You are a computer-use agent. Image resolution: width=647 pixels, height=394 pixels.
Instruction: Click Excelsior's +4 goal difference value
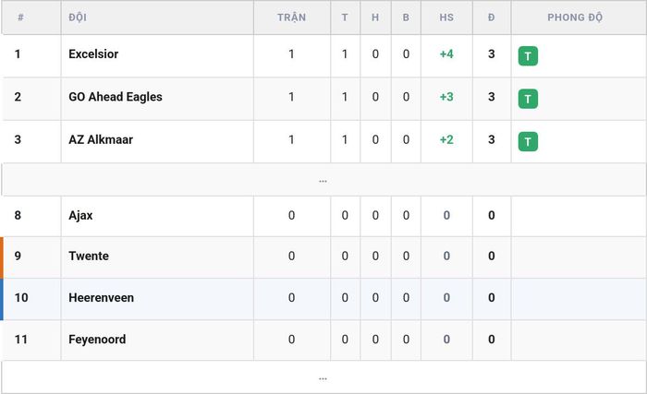pos(446,54)
